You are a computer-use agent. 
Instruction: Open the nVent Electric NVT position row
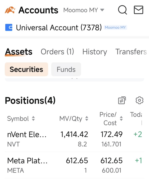tap(74, 139)
